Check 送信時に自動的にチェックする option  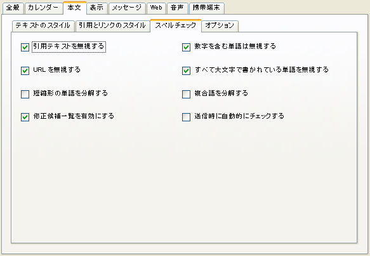pos(186,117)
